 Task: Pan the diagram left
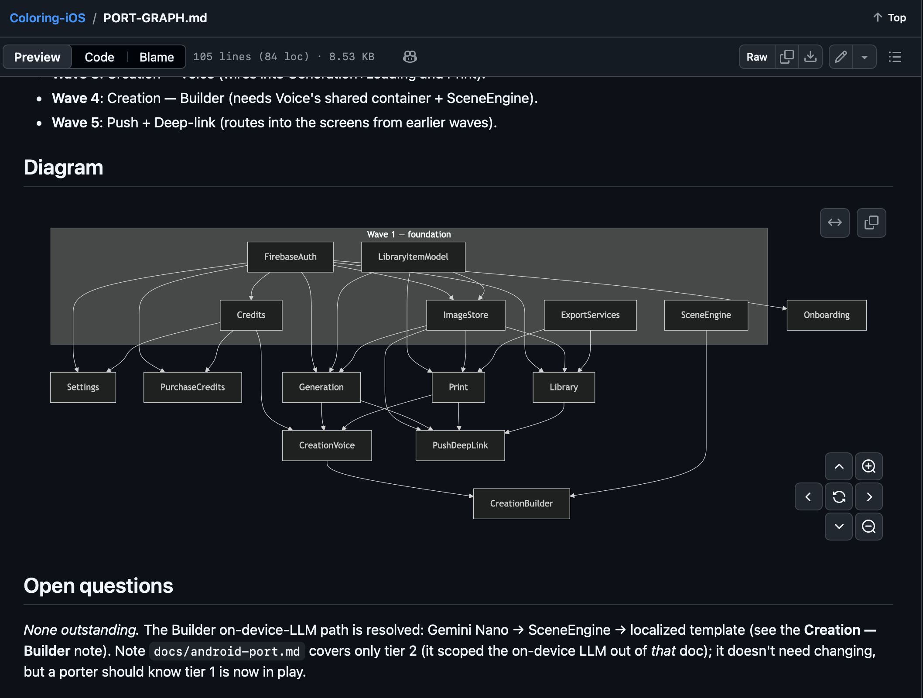pyautogui.click(x=809, y=496)
